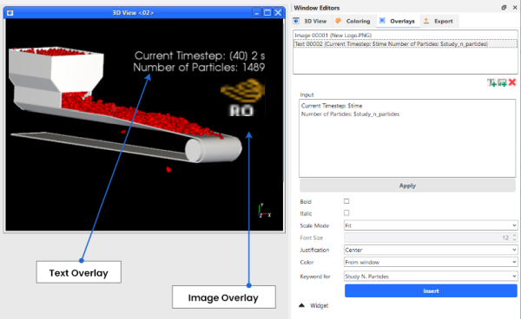Collapse the Widget section
This screenshot has height=319, width=521.
pos(301,305)
